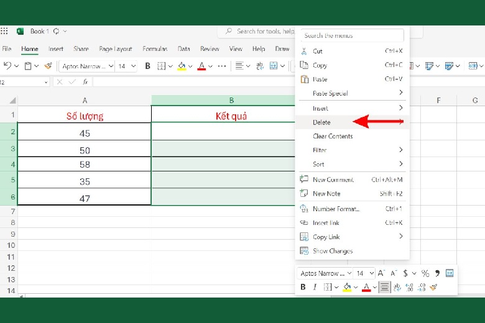Image resolution: width=485 pixels, height=323 pixels.
Task: Choose Show Changes in context menu
Action: [x=353, y=251]
